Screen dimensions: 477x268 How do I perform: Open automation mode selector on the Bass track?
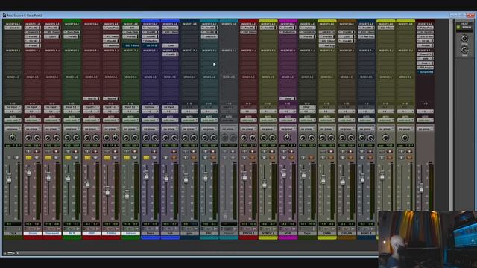click(151, 121)
